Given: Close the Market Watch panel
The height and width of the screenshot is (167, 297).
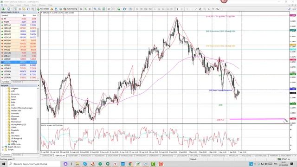Looking at the screenshot, I should coord(39,13).
